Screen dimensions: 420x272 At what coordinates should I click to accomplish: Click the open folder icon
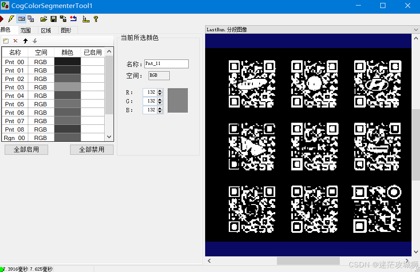[x=43, y=19]
